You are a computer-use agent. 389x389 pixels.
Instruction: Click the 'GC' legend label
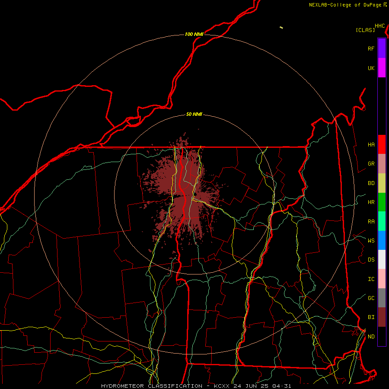(371, 298)
